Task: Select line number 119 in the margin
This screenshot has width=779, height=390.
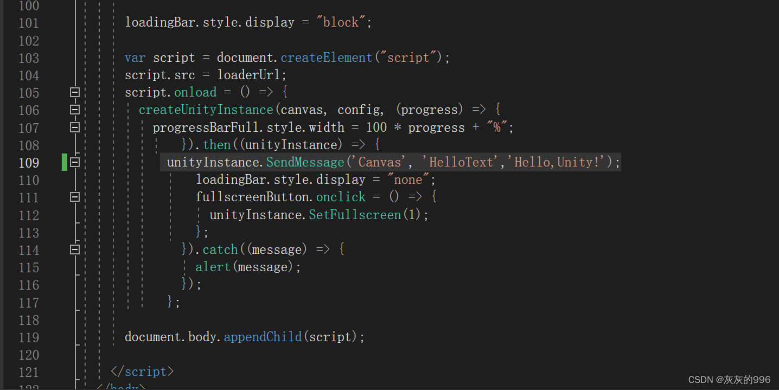Action: pos(29,337)
